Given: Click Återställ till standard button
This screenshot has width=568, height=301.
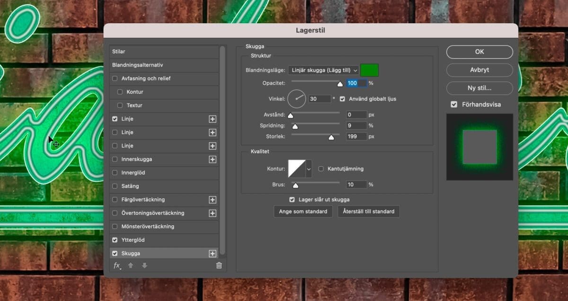Looking at the screenshot, I should pyautogui.click(x=369, y=212).
